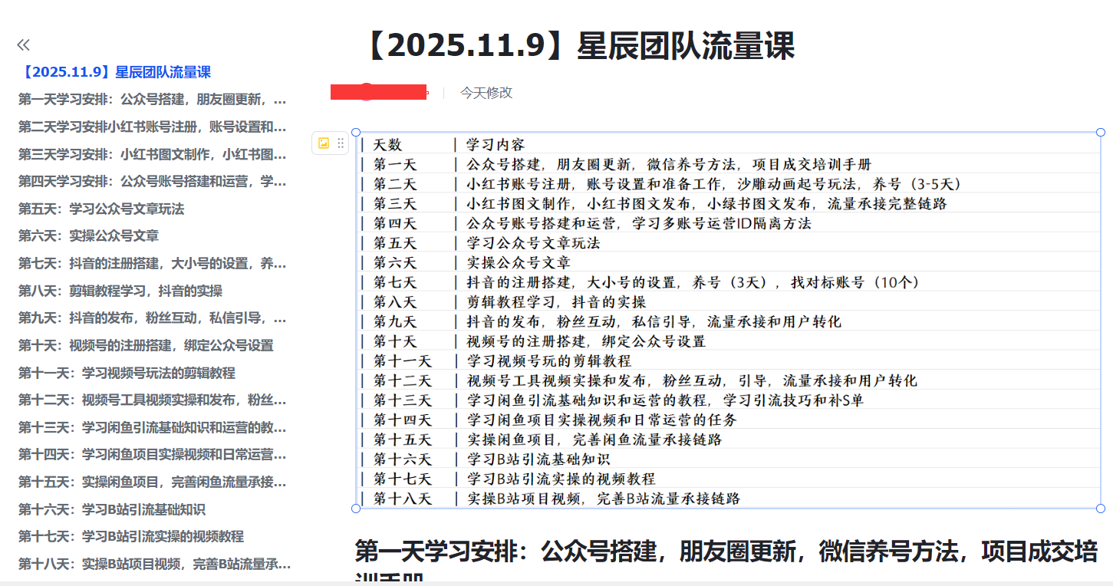Open 第十六天：学习B站引流基础知识 in outline

click(x=112, y=509)
